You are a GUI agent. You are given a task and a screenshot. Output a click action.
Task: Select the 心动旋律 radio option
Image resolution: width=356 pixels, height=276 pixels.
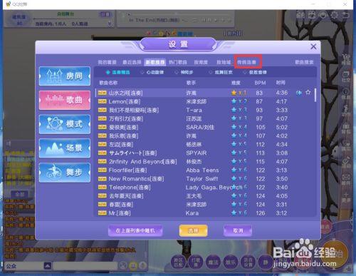tap(152, 72)
